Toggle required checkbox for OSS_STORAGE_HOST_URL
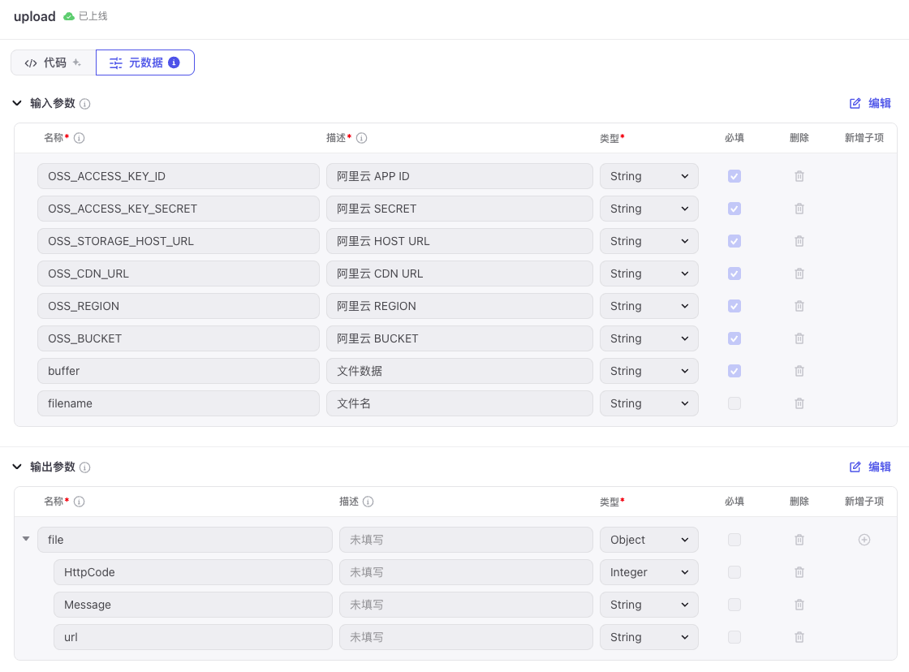This screenshot has width=909, height=672. click(734, 241)
